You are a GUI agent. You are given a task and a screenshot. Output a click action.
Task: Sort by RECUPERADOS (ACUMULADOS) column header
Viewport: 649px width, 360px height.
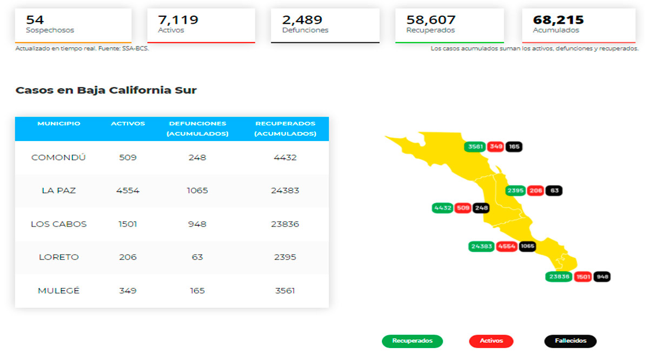(x=285, y=129)
